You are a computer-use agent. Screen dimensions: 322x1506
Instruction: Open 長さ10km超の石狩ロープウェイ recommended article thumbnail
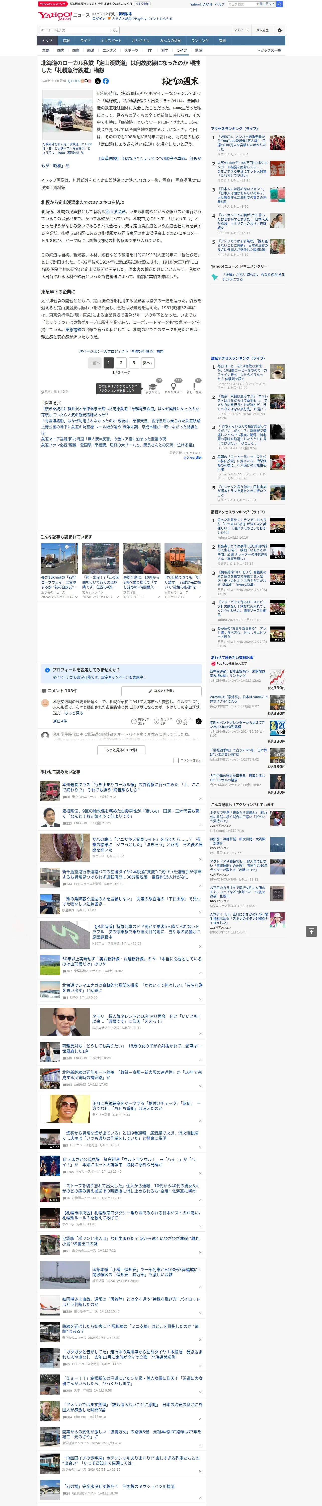coord(60,558)
